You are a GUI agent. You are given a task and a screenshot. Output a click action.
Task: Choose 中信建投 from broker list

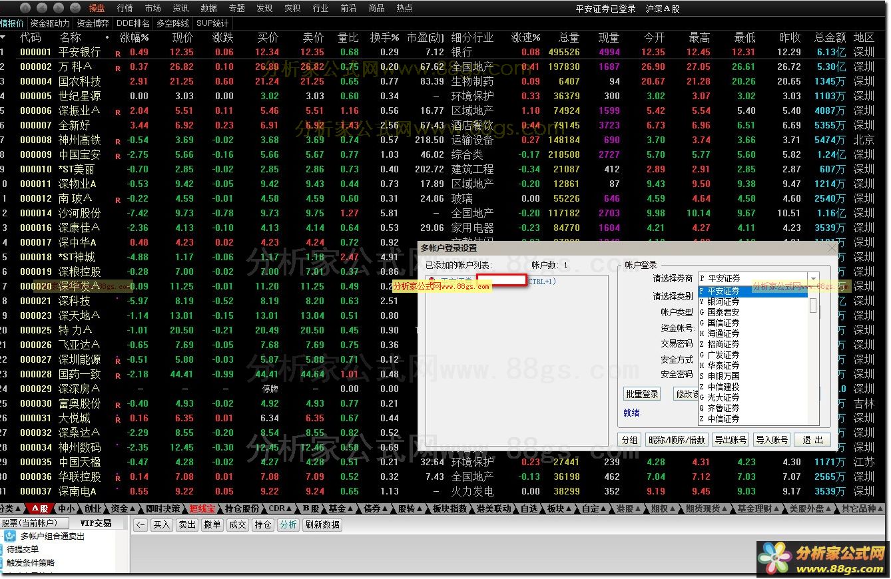point(752,387)
